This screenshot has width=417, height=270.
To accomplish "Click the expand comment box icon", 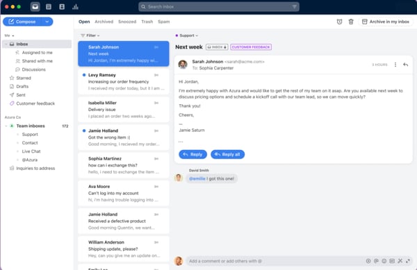I will tap(408, 261).
